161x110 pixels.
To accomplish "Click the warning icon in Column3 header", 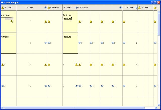I will pos(49,8).
